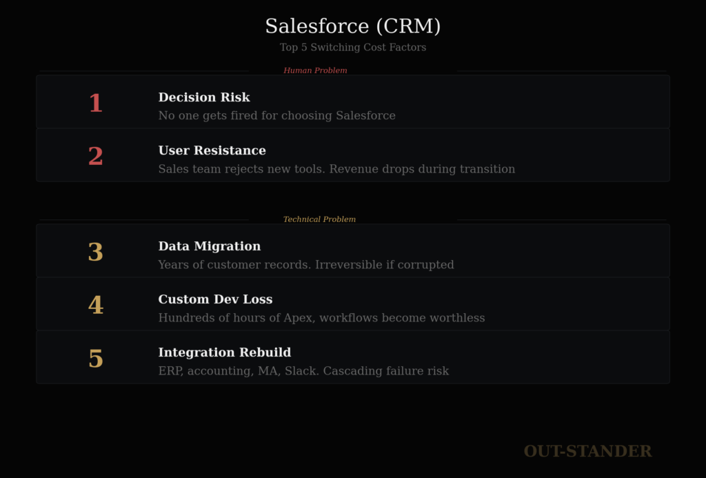The image size is (706, 478).
Task: Open the User Resistance heading
Action: 212,150
